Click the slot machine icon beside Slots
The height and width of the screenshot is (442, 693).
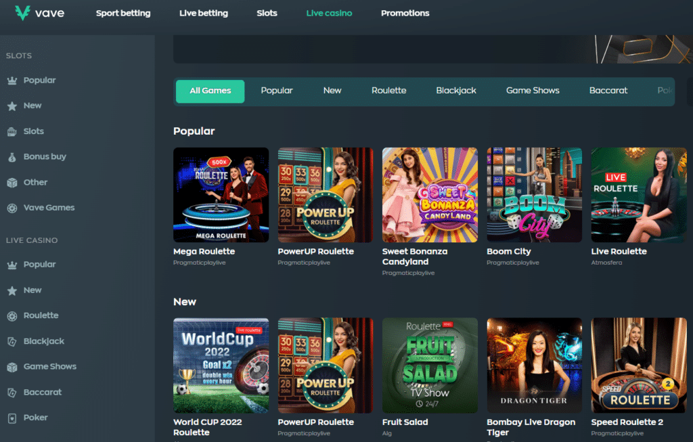(12, 131)
